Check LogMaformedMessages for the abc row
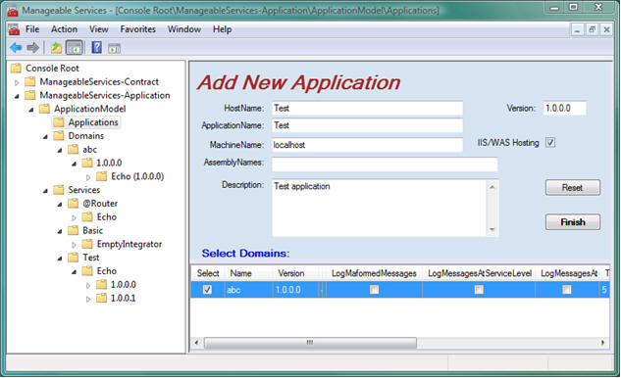The height and width of the screenshot is (378, 621). point(374,290)
